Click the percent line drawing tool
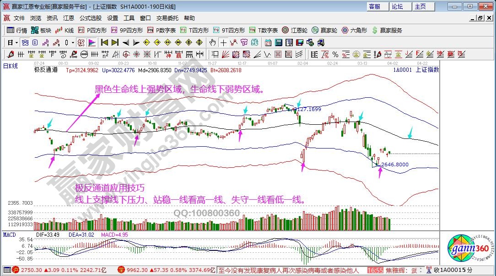Viewport: 496px width, 276px height. [335, 54]
